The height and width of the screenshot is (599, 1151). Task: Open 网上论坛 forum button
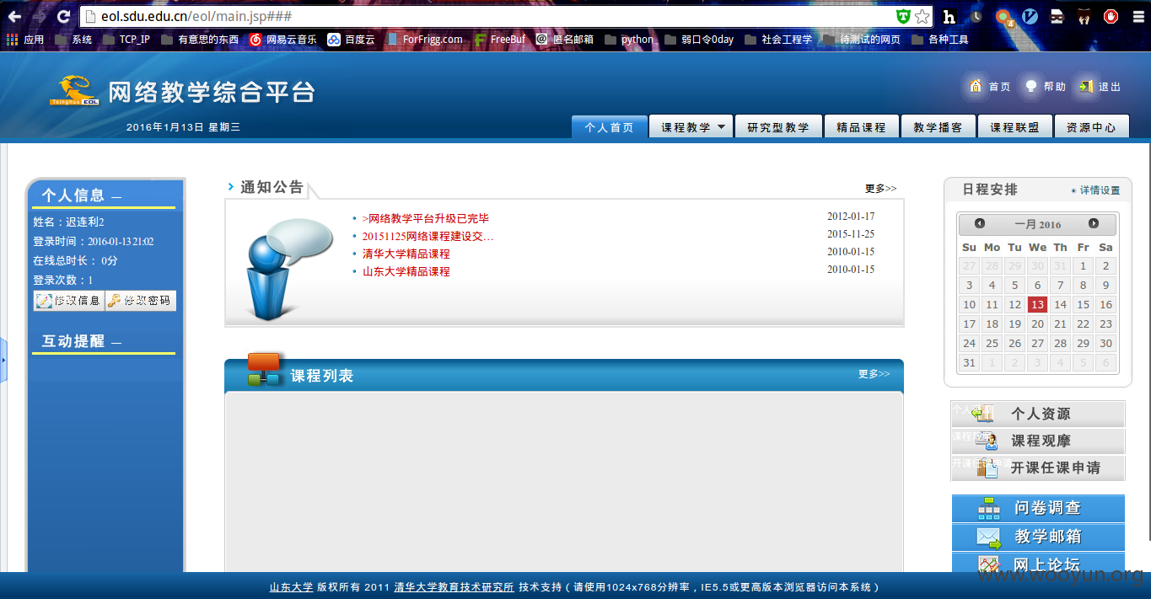point(1038,563)
